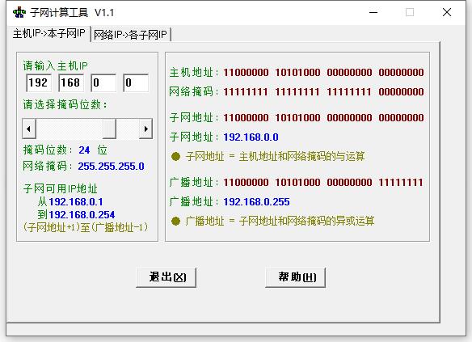
Task: Click the third IP octet input field
Action: coord(103,82)
